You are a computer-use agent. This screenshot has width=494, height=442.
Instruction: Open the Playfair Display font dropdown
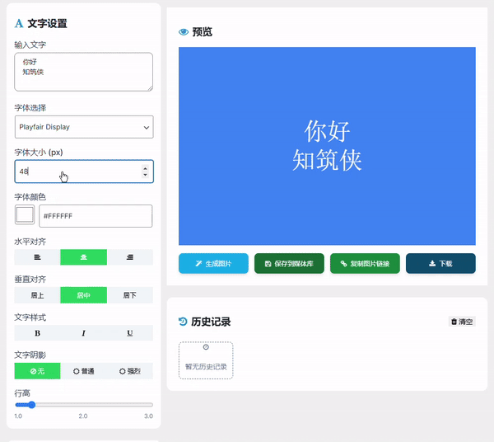[83, 127]
